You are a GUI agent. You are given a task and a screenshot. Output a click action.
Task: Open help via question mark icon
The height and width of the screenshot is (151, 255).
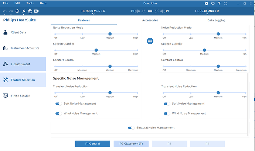click(x=219, y=3)
